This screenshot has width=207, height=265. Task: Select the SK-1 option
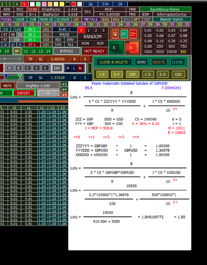pyautogui.click(x=32, y=30)
